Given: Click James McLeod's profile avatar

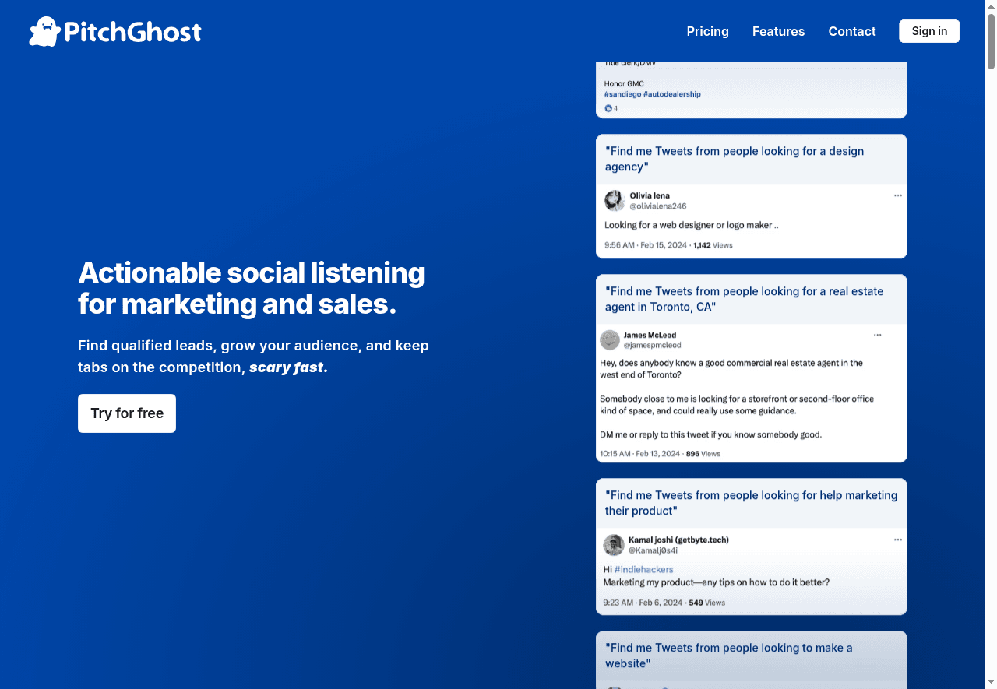Looking at the screenshot, I should (610, 340).
